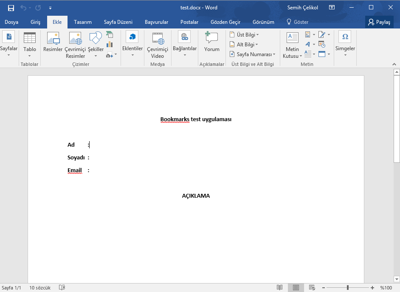Screen dimensions: 400x292
Task: Open the Bağlantılar tool
Action: pyautogui.click(x=184, y=44)
